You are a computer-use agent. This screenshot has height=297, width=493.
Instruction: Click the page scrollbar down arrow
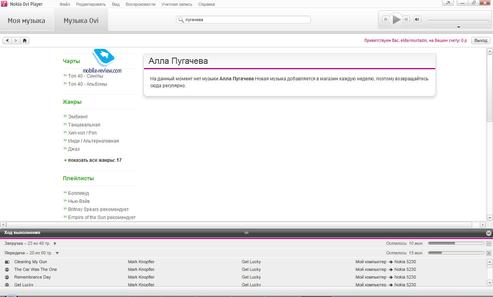[490, 217]
